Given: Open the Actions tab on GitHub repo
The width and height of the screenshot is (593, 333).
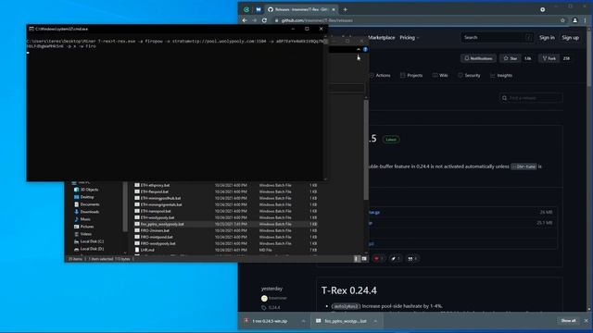Looking at the screenshot, I should [380, 76].
